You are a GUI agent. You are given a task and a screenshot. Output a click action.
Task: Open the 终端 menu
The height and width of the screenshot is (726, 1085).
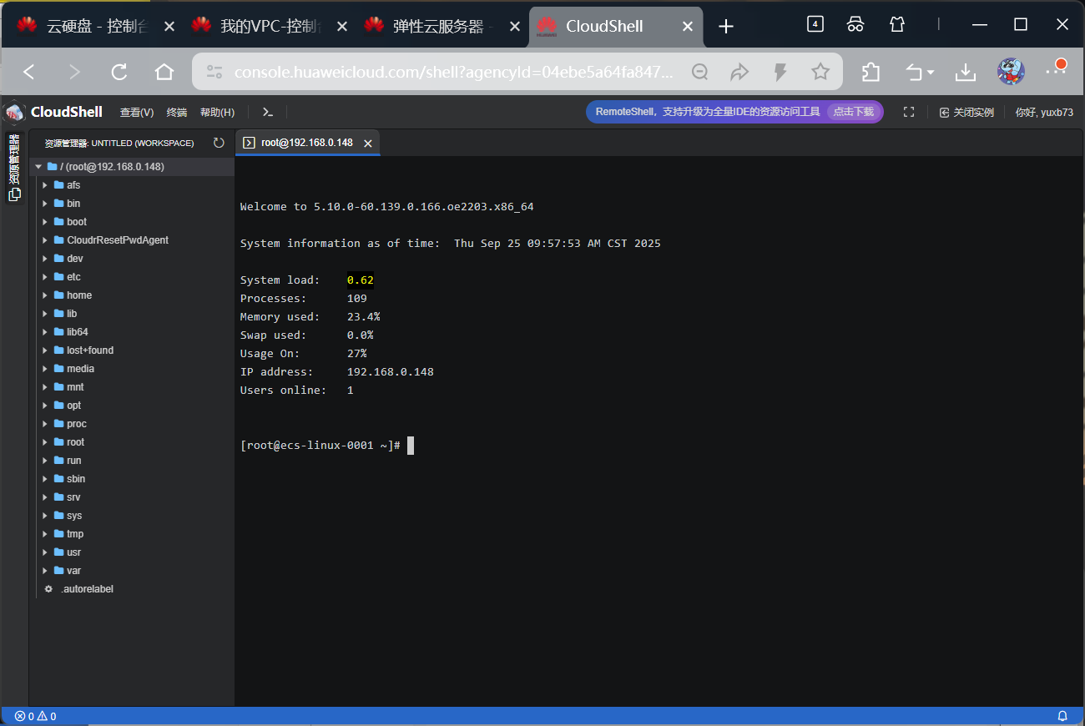(x=177, y=112)
